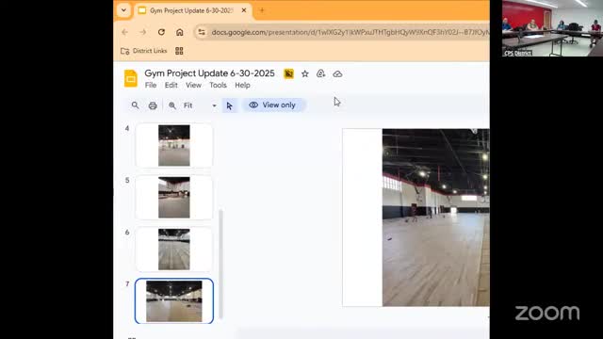Image resolution: width=603 pixels, height=339 pixels.
Task: Open a new browser tab
Action: (x=262, y=10)
